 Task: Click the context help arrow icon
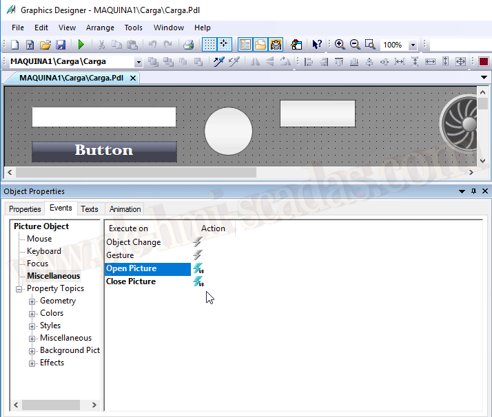(x=316, y=45)
